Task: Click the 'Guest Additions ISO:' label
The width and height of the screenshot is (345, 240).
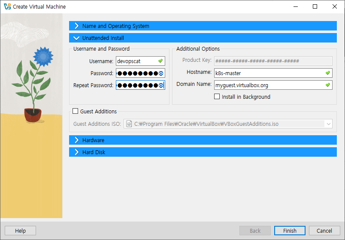Action: (x=97, y=124)
